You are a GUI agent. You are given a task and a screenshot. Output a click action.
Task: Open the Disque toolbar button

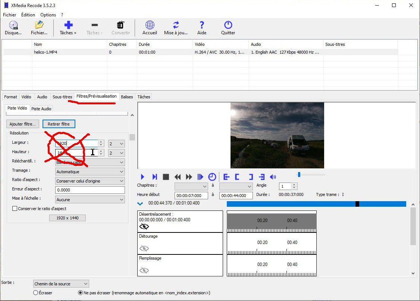coord(13,28)
